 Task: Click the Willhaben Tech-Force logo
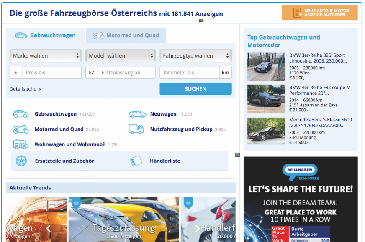click(x=301, y=172)
